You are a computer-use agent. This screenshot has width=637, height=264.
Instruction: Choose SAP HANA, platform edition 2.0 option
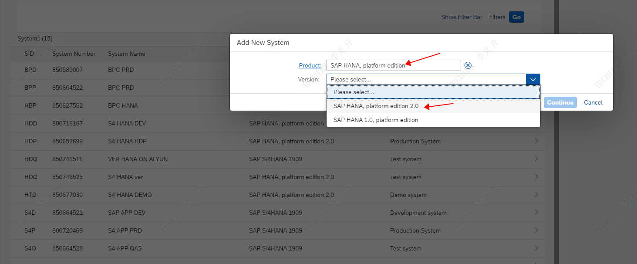tap(433, 106)
